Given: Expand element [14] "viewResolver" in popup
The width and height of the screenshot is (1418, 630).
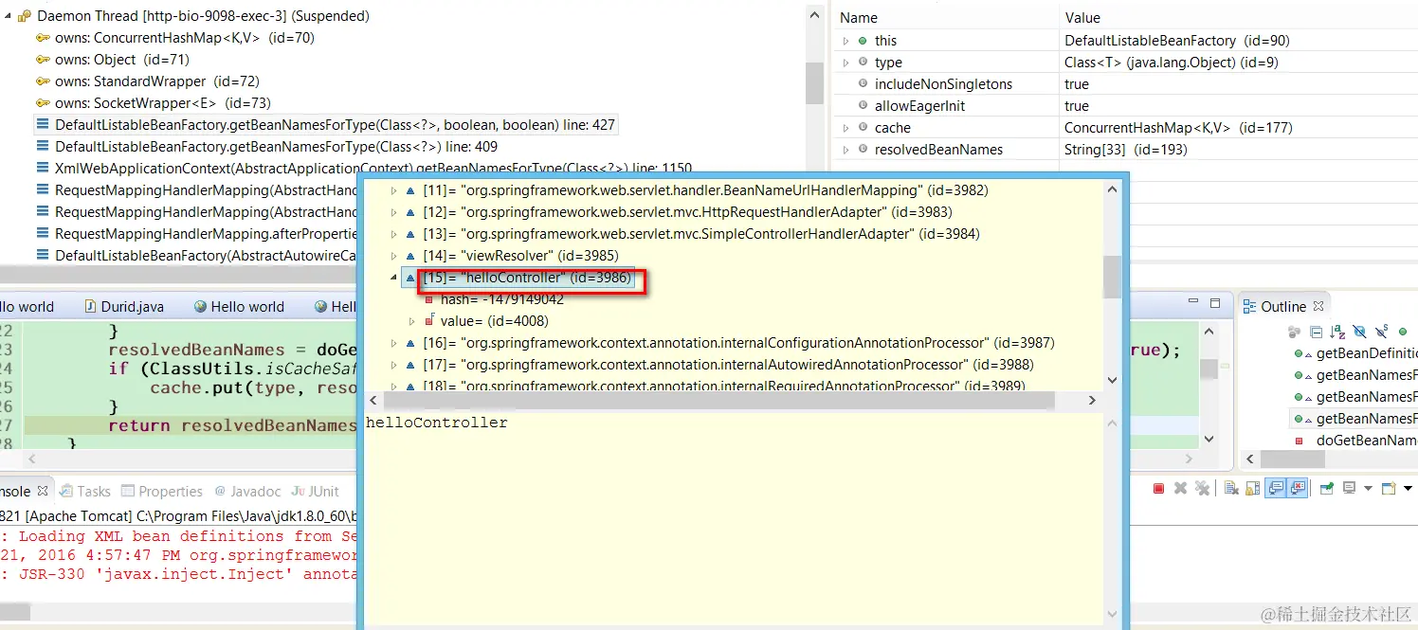Looking at the screenshot, I should (394, 256).
